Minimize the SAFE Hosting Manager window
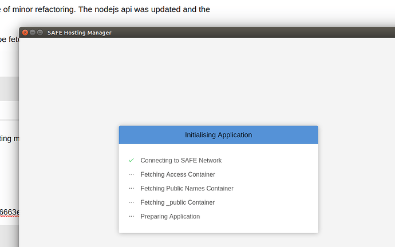This screenshot has height=247, width=395. [x=33, y=33]
